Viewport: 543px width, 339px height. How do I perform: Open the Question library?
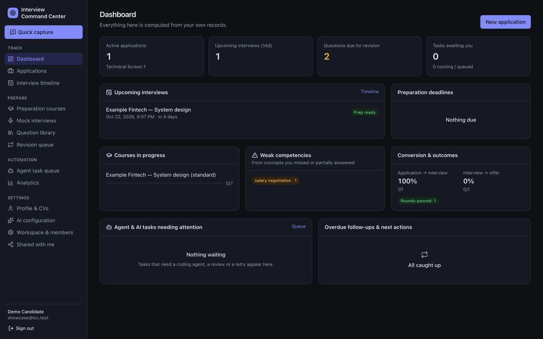(43, 133)
